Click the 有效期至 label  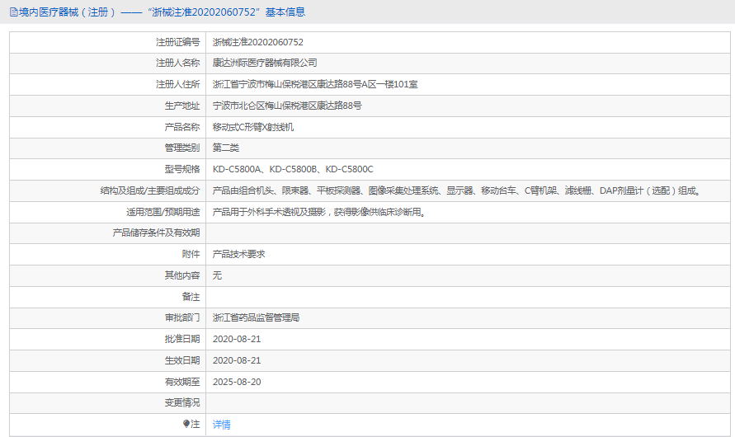(x=181, y=383)
